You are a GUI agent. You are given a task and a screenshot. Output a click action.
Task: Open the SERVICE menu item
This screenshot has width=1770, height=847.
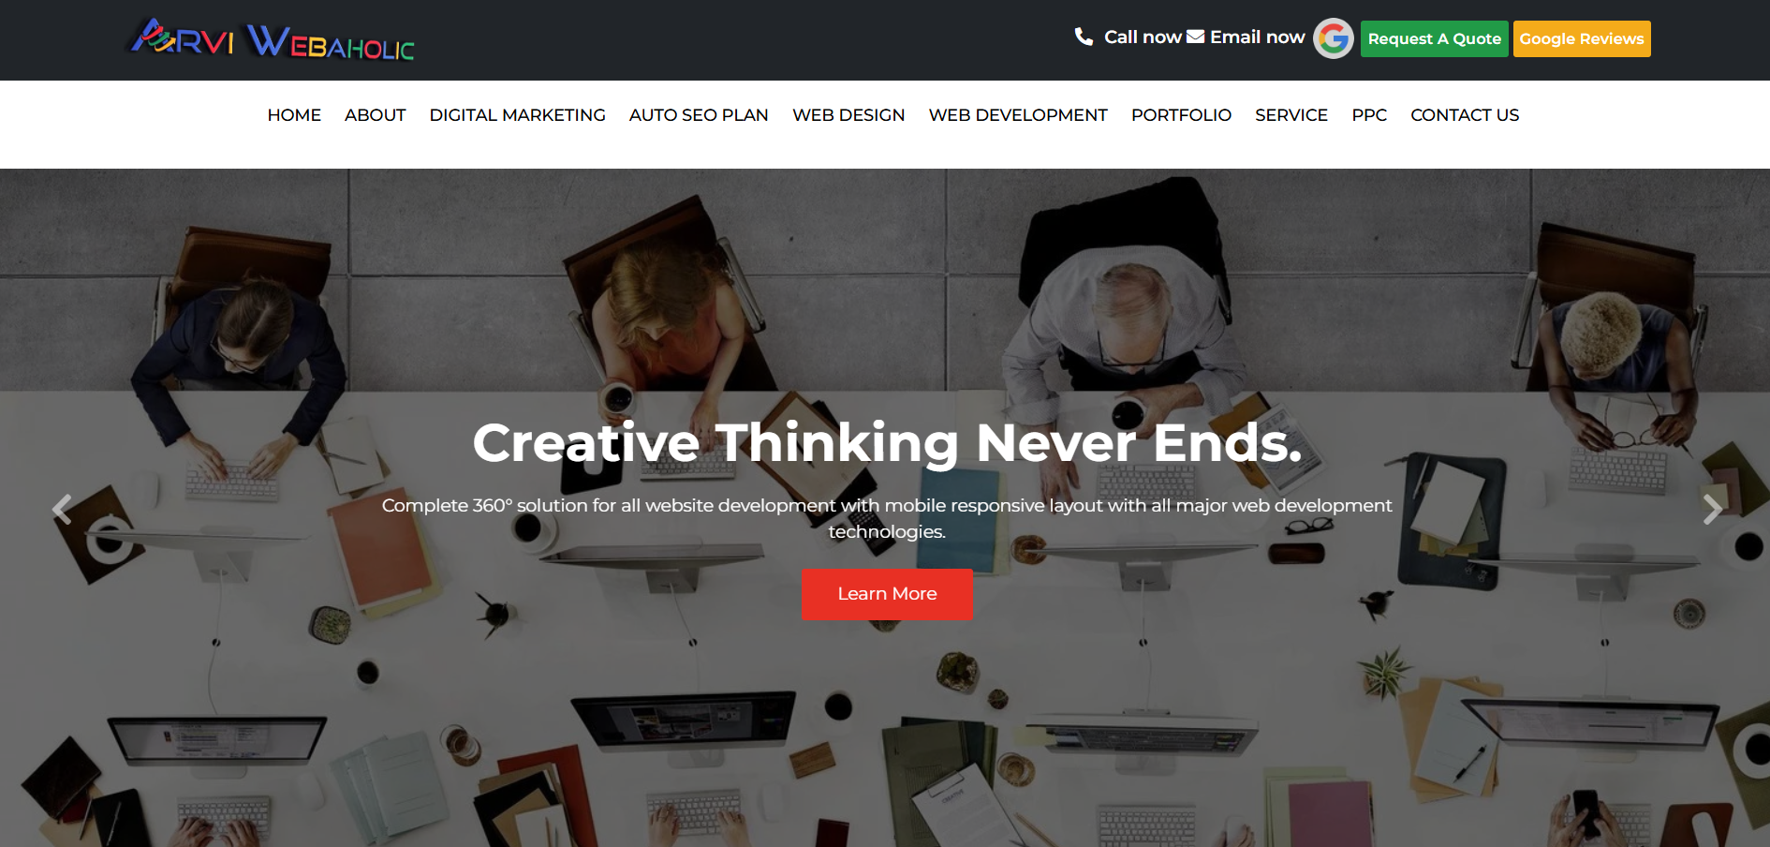click(1291, 115)
